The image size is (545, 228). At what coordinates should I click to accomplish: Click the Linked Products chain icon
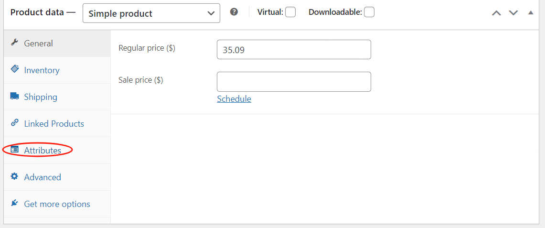(x=14, y=123)
